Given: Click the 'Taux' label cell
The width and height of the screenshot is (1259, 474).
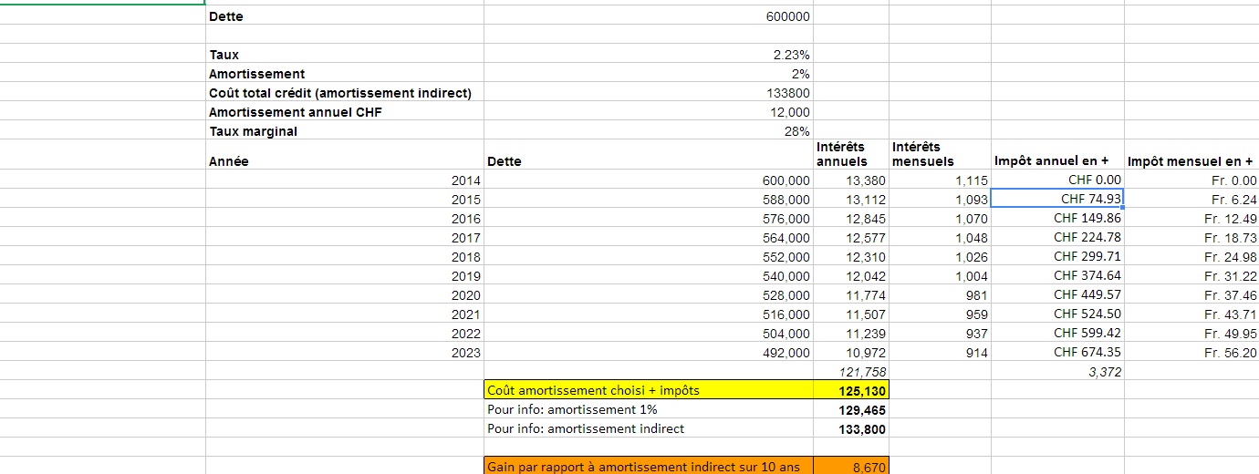Looking at the screenshot, I should 344,55.
